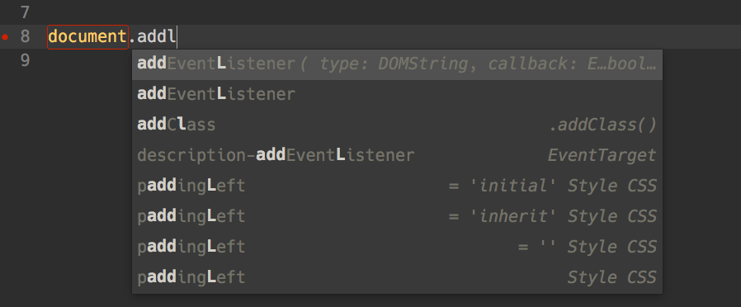Click the highlighted document keyword on line 8

point(88,37)
